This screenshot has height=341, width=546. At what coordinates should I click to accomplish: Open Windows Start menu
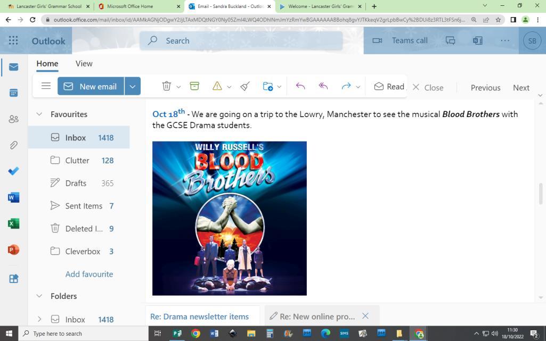pos(9,334)
